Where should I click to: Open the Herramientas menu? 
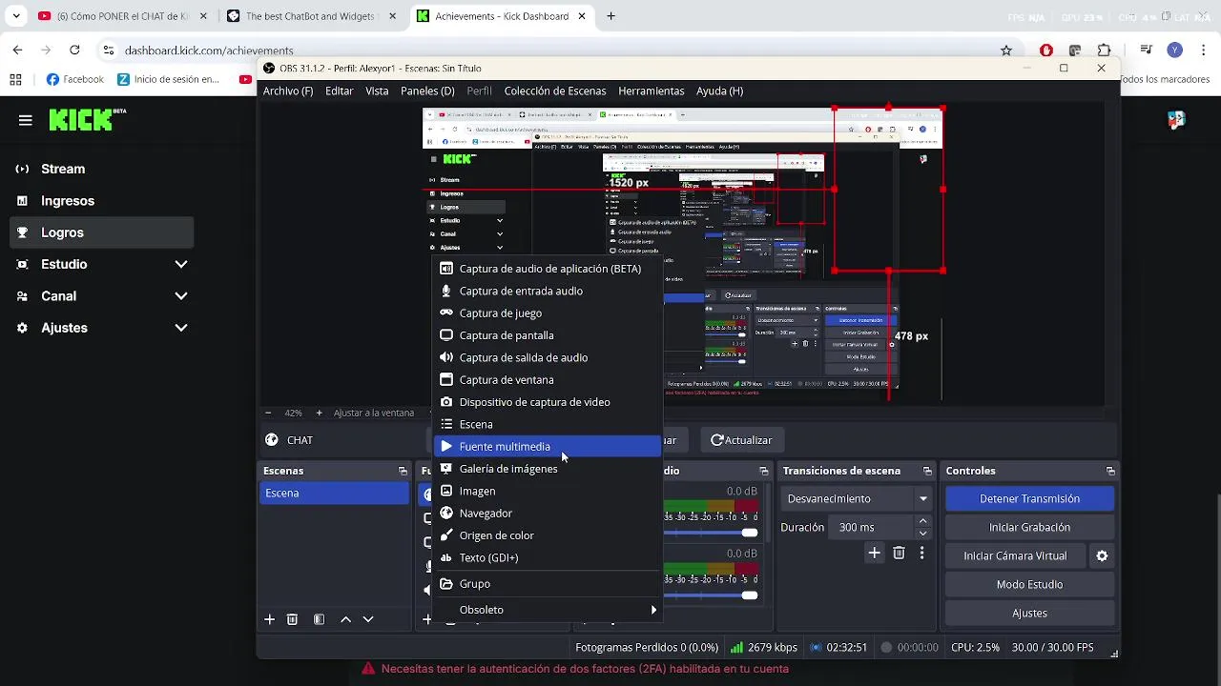(652, 91)
